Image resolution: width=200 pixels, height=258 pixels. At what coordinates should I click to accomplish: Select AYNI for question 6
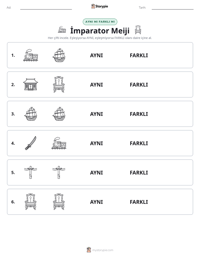pyautogui.click(x=96, y=202)
